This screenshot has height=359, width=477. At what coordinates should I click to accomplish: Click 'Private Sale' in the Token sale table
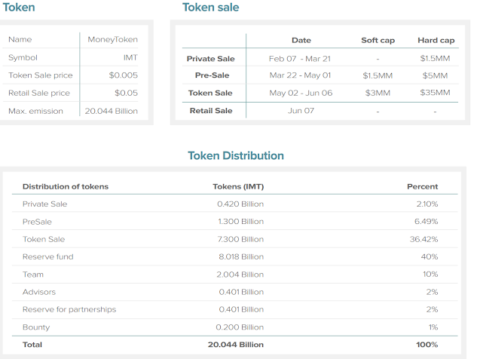point(210,59)
